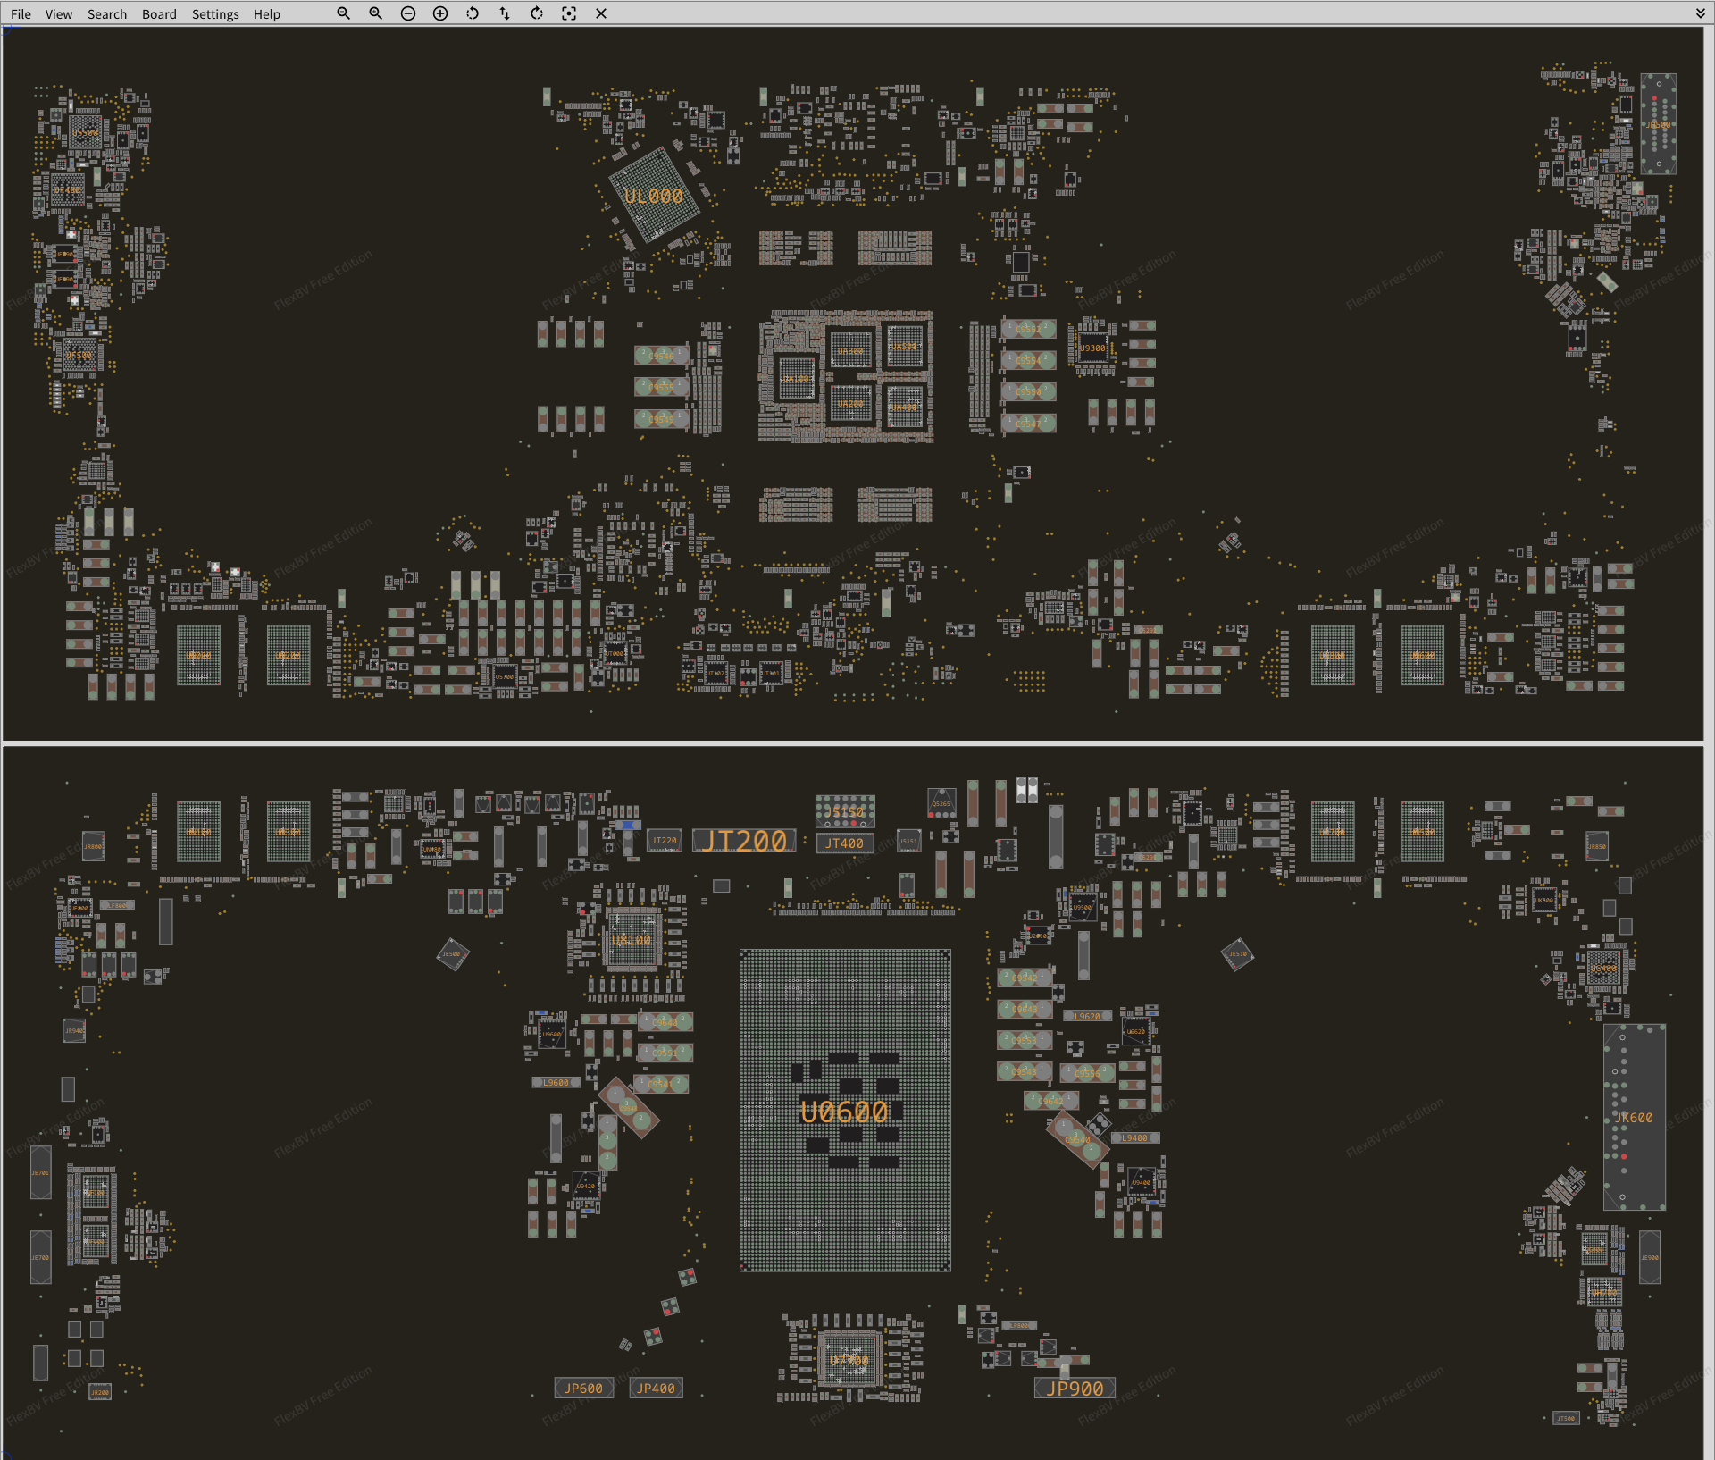
Task: Select the JP900 connector component
Action: coord(1075,1389)
